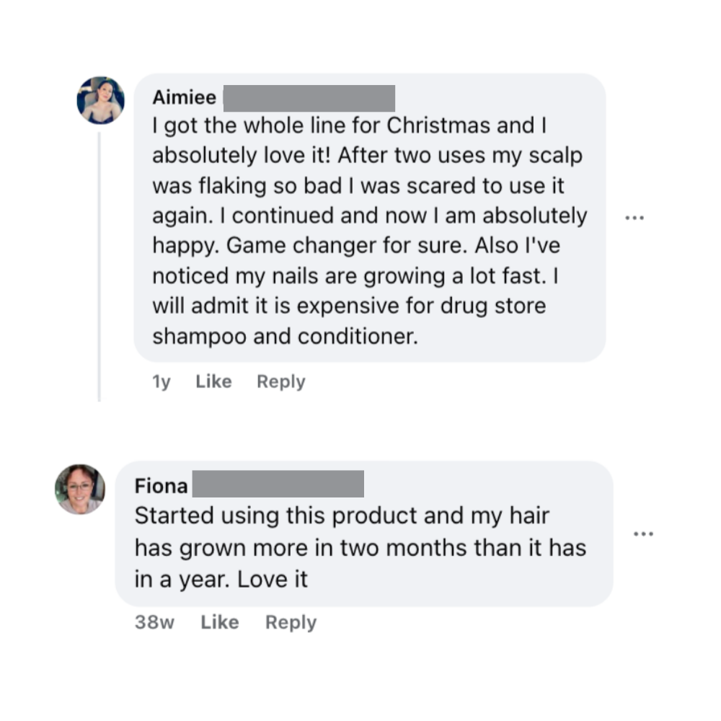Click Fiona's profile picture avatar
The image size is (721, 721).
(80, 488)
